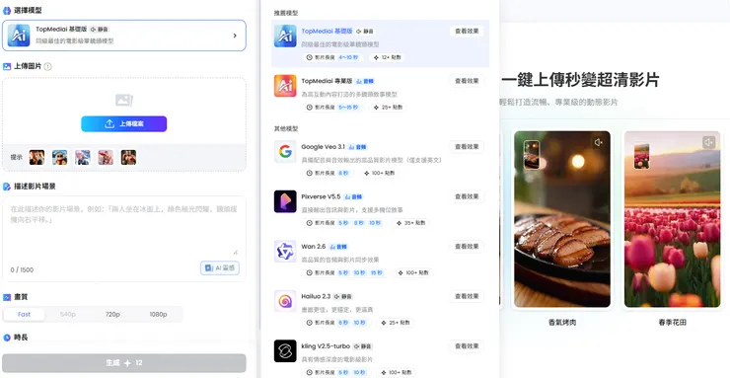View effects for TopMediai 基礎版 (查看效果)
The image size is (730, 378).
467,32
